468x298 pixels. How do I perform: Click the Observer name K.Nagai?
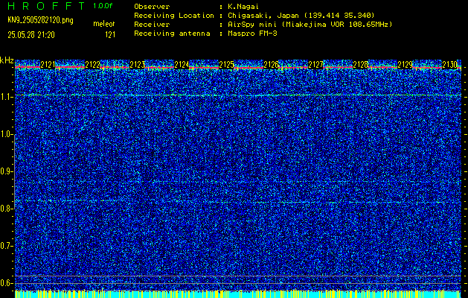pos(243,7)
